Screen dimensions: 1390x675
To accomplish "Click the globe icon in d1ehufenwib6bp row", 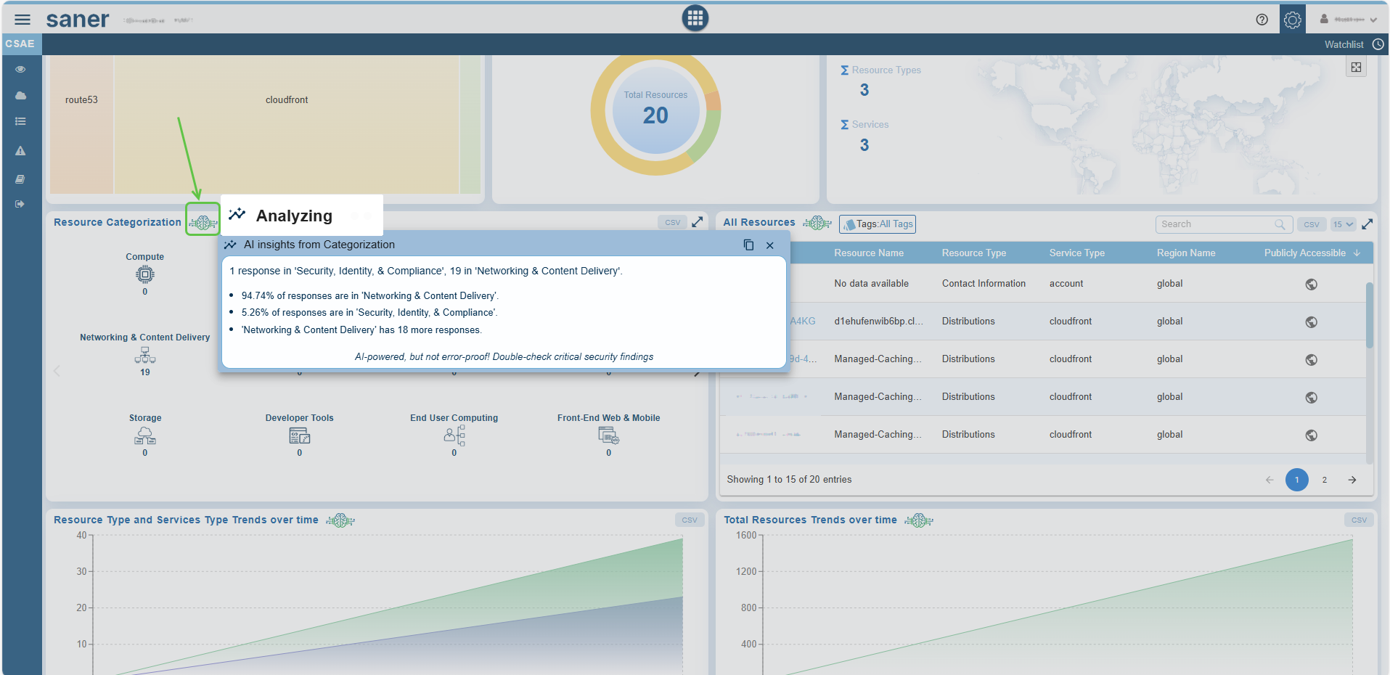I will click(1311, 322).
